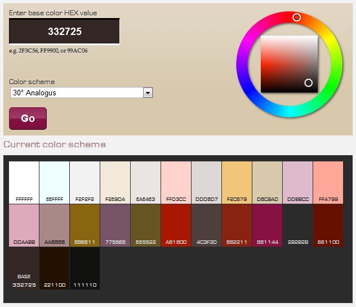Pick the 881144 magenta swatch
356x307 pixels.
tap(268, 225)
